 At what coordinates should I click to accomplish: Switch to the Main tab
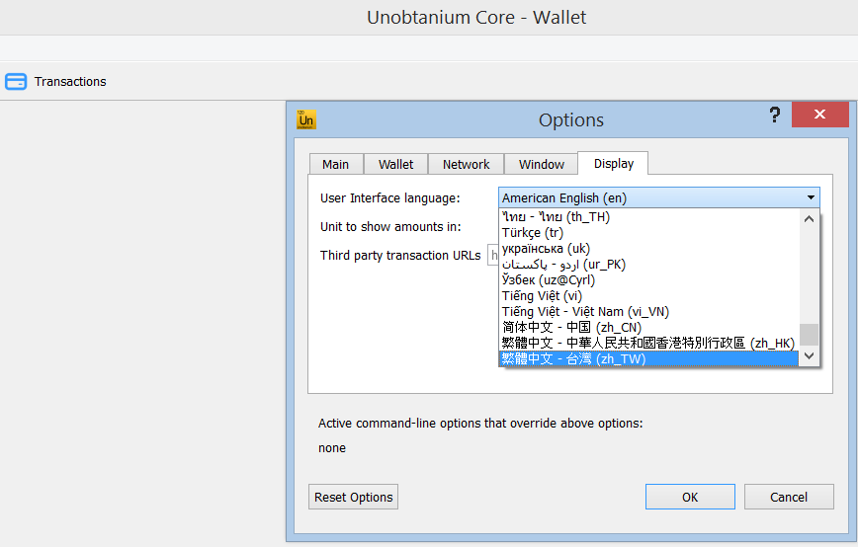(335, 164)
